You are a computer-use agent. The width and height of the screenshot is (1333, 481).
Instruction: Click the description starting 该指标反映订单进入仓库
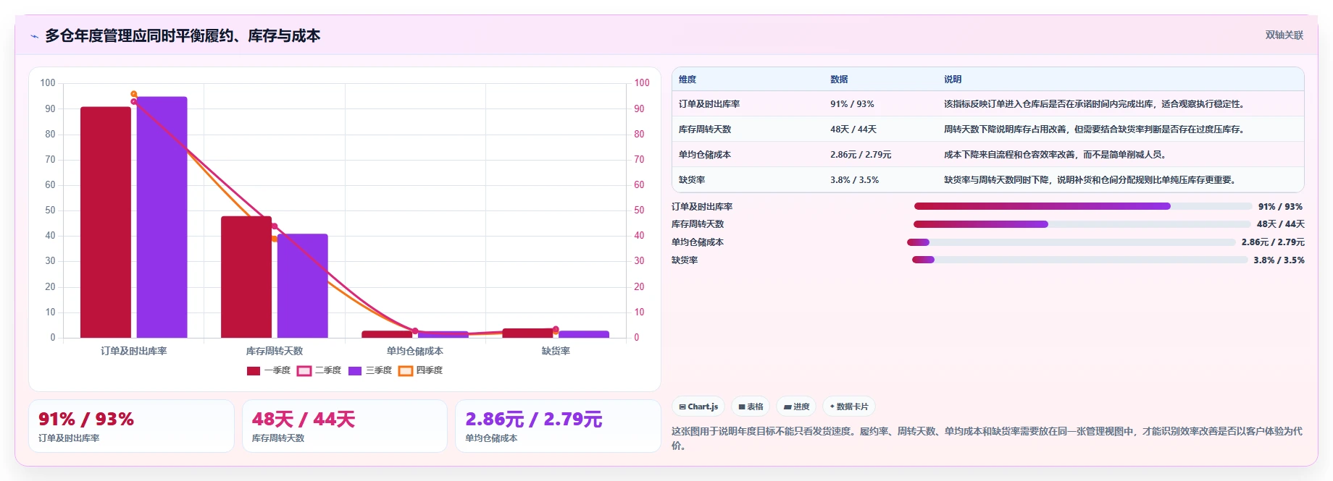pos(1095,104)
